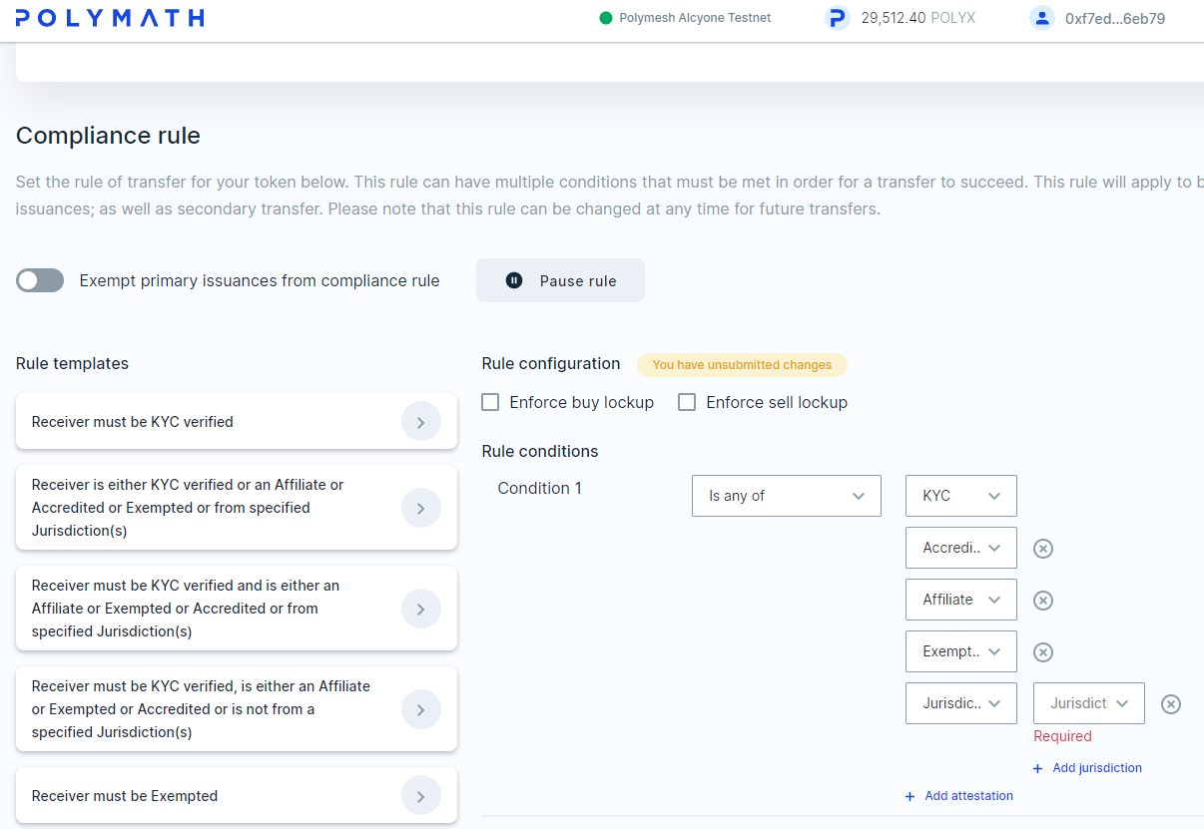Image resolution: width=1204 pixels, height=829 pixels.
Task: Open the Exempted attestation dropdown
Action: tap(961, 651)
